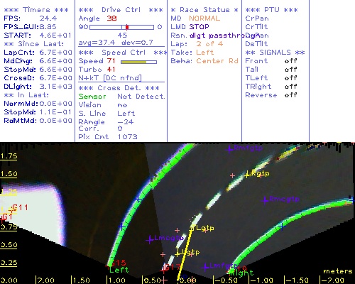
Task: Click the Timers section header
Action: tap(36, 10)
